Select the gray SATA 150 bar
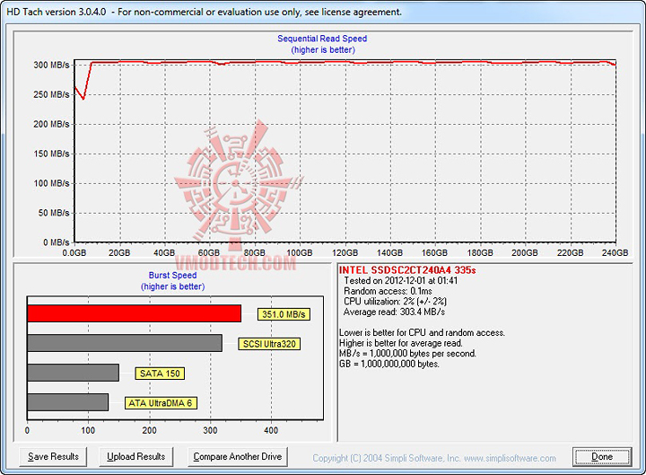This screenshot has width=646, height=475. pos(74,373)
